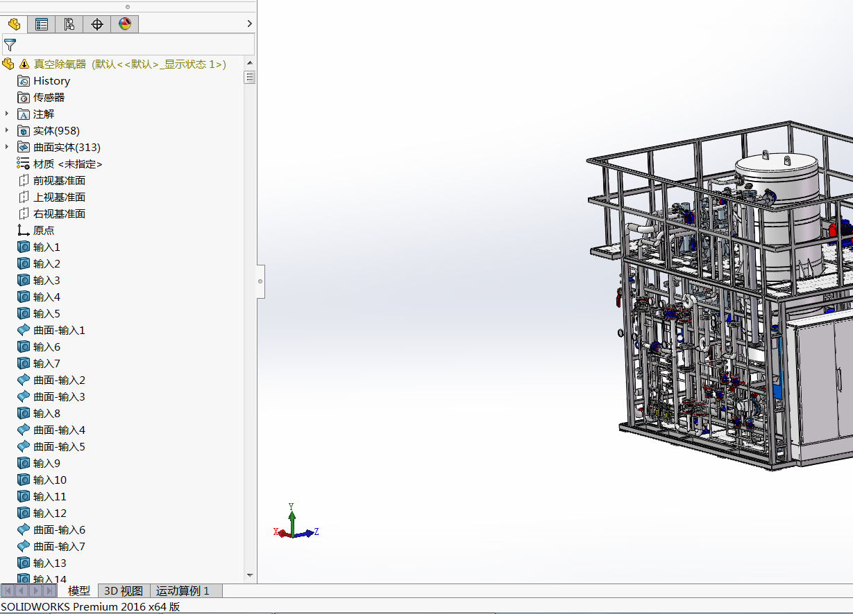
Task: Select the 曲面-输入6 tree row
Action: tap(51, 530)
